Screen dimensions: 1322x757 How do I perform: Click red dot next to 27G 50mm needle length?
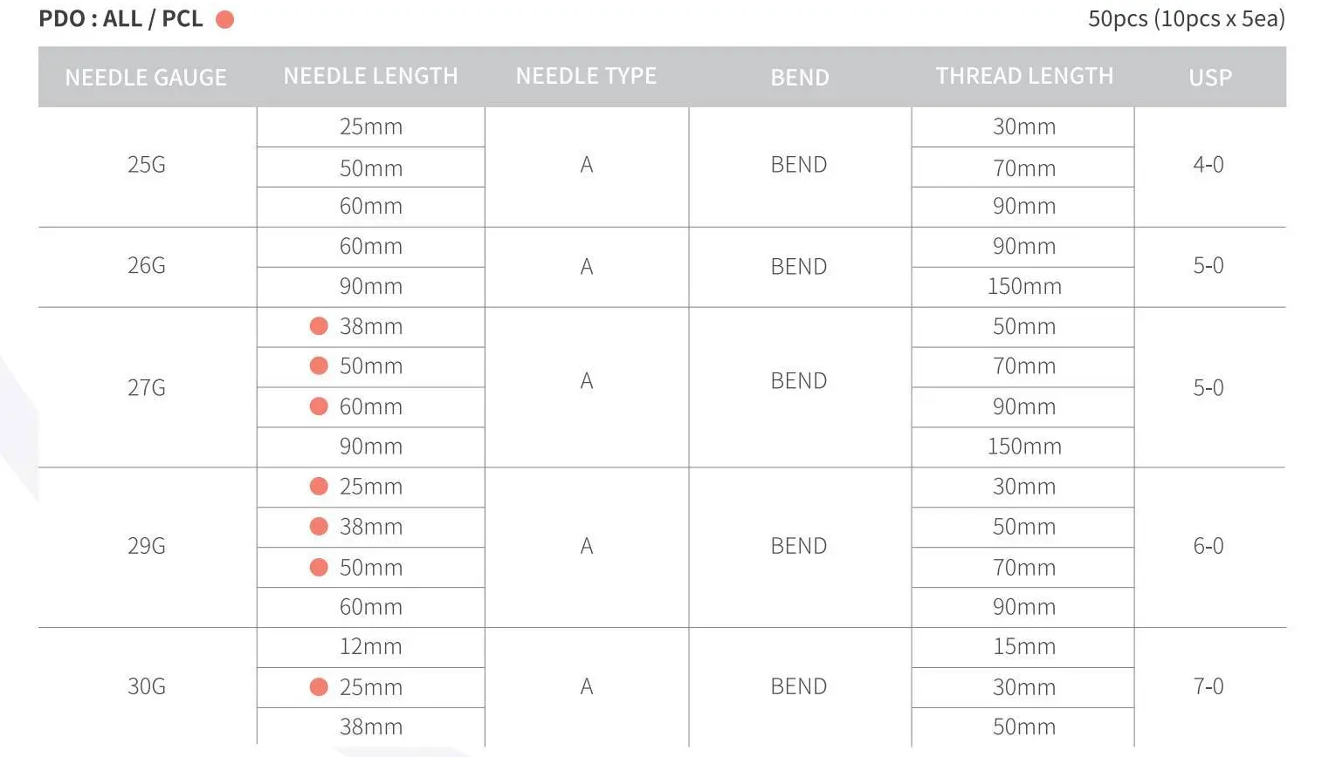point(319,366)
